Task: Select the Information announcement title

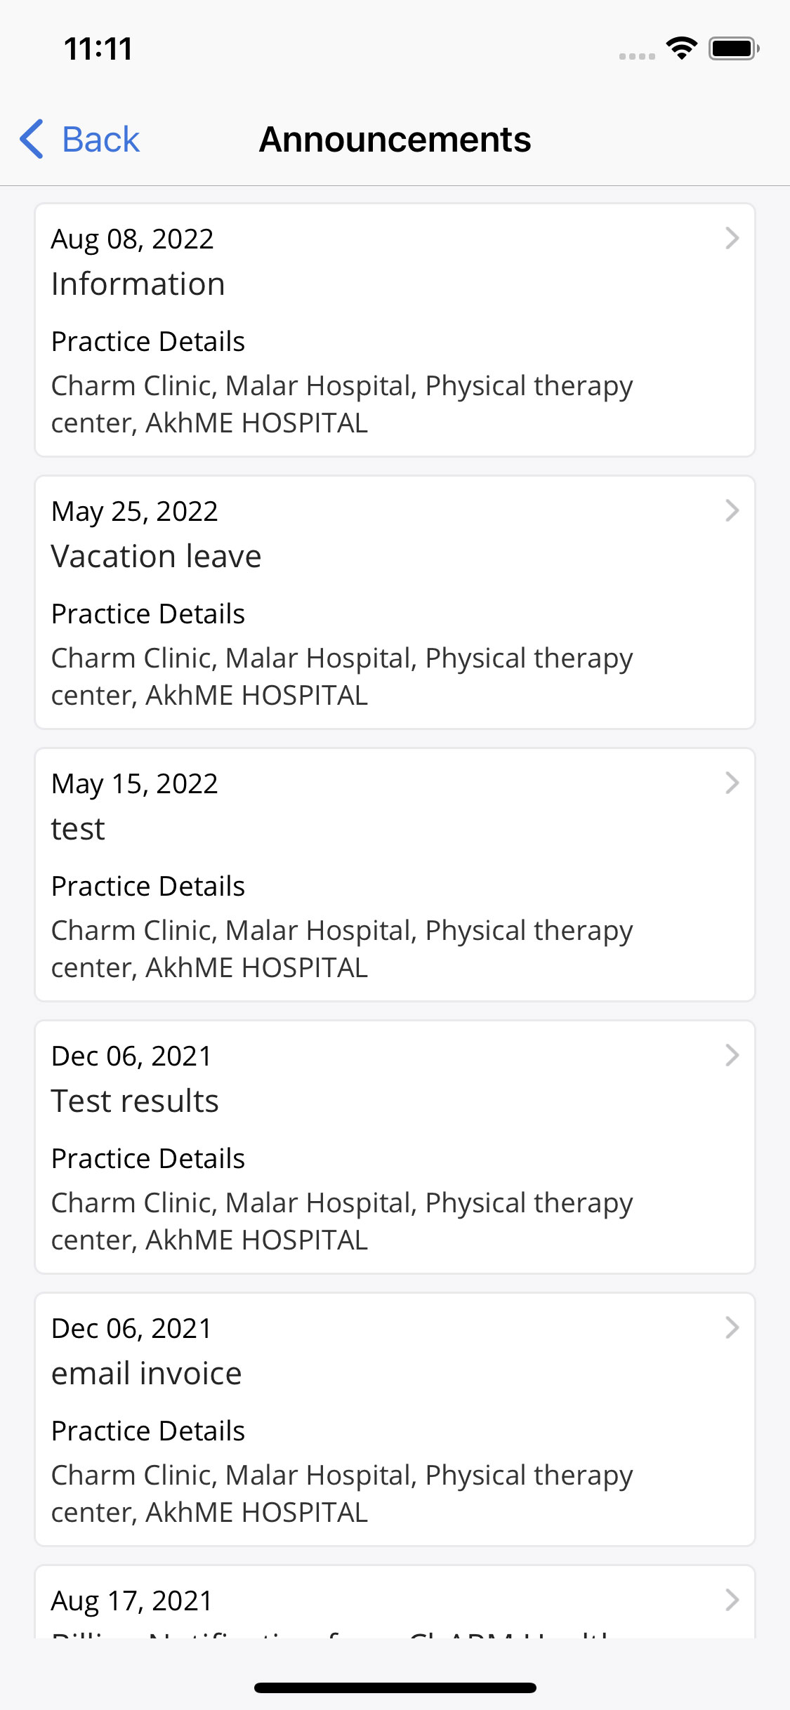Action: [x=138, y=284]
